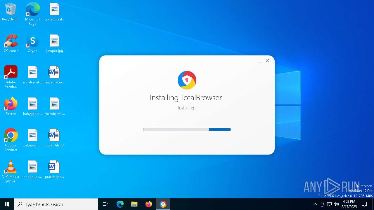Select the continuec image file icon
This screenshot has width=374, height=210.
[x=32, y=169]
